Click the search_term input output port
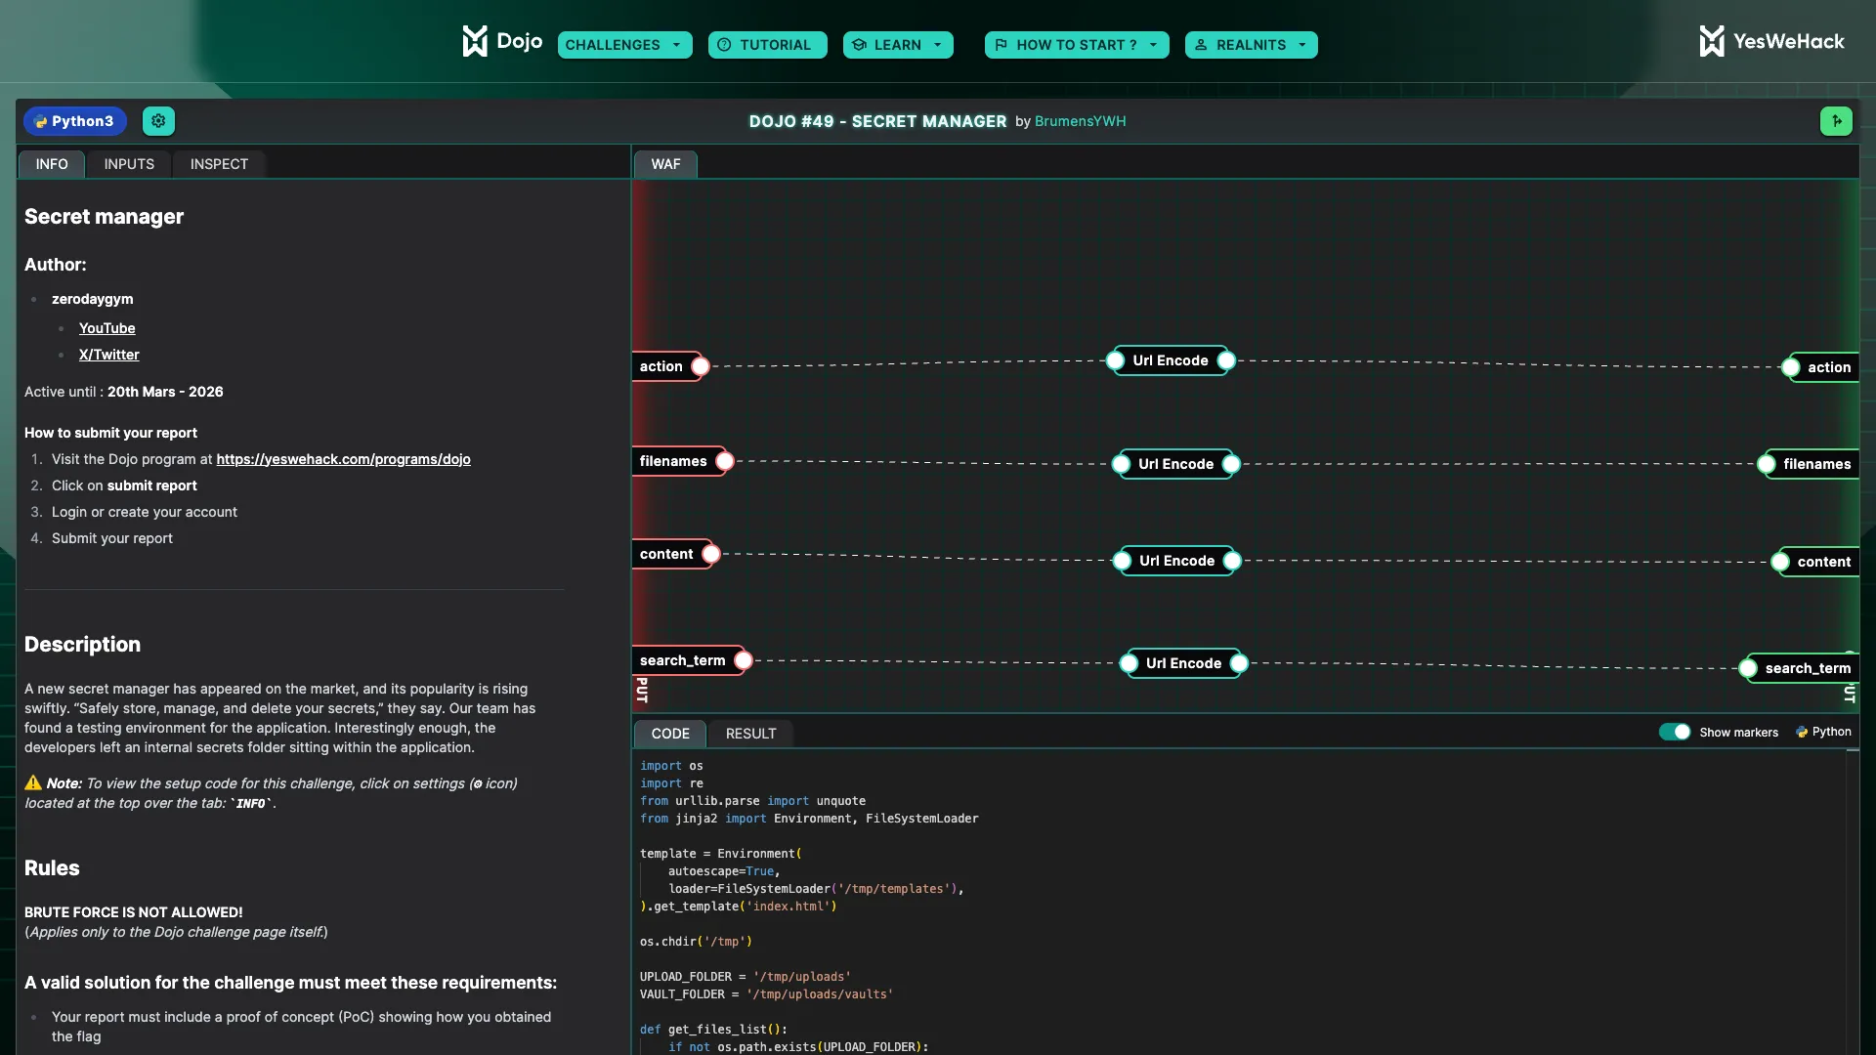This screenshot has width=1876, height=1055. (744, 660)
